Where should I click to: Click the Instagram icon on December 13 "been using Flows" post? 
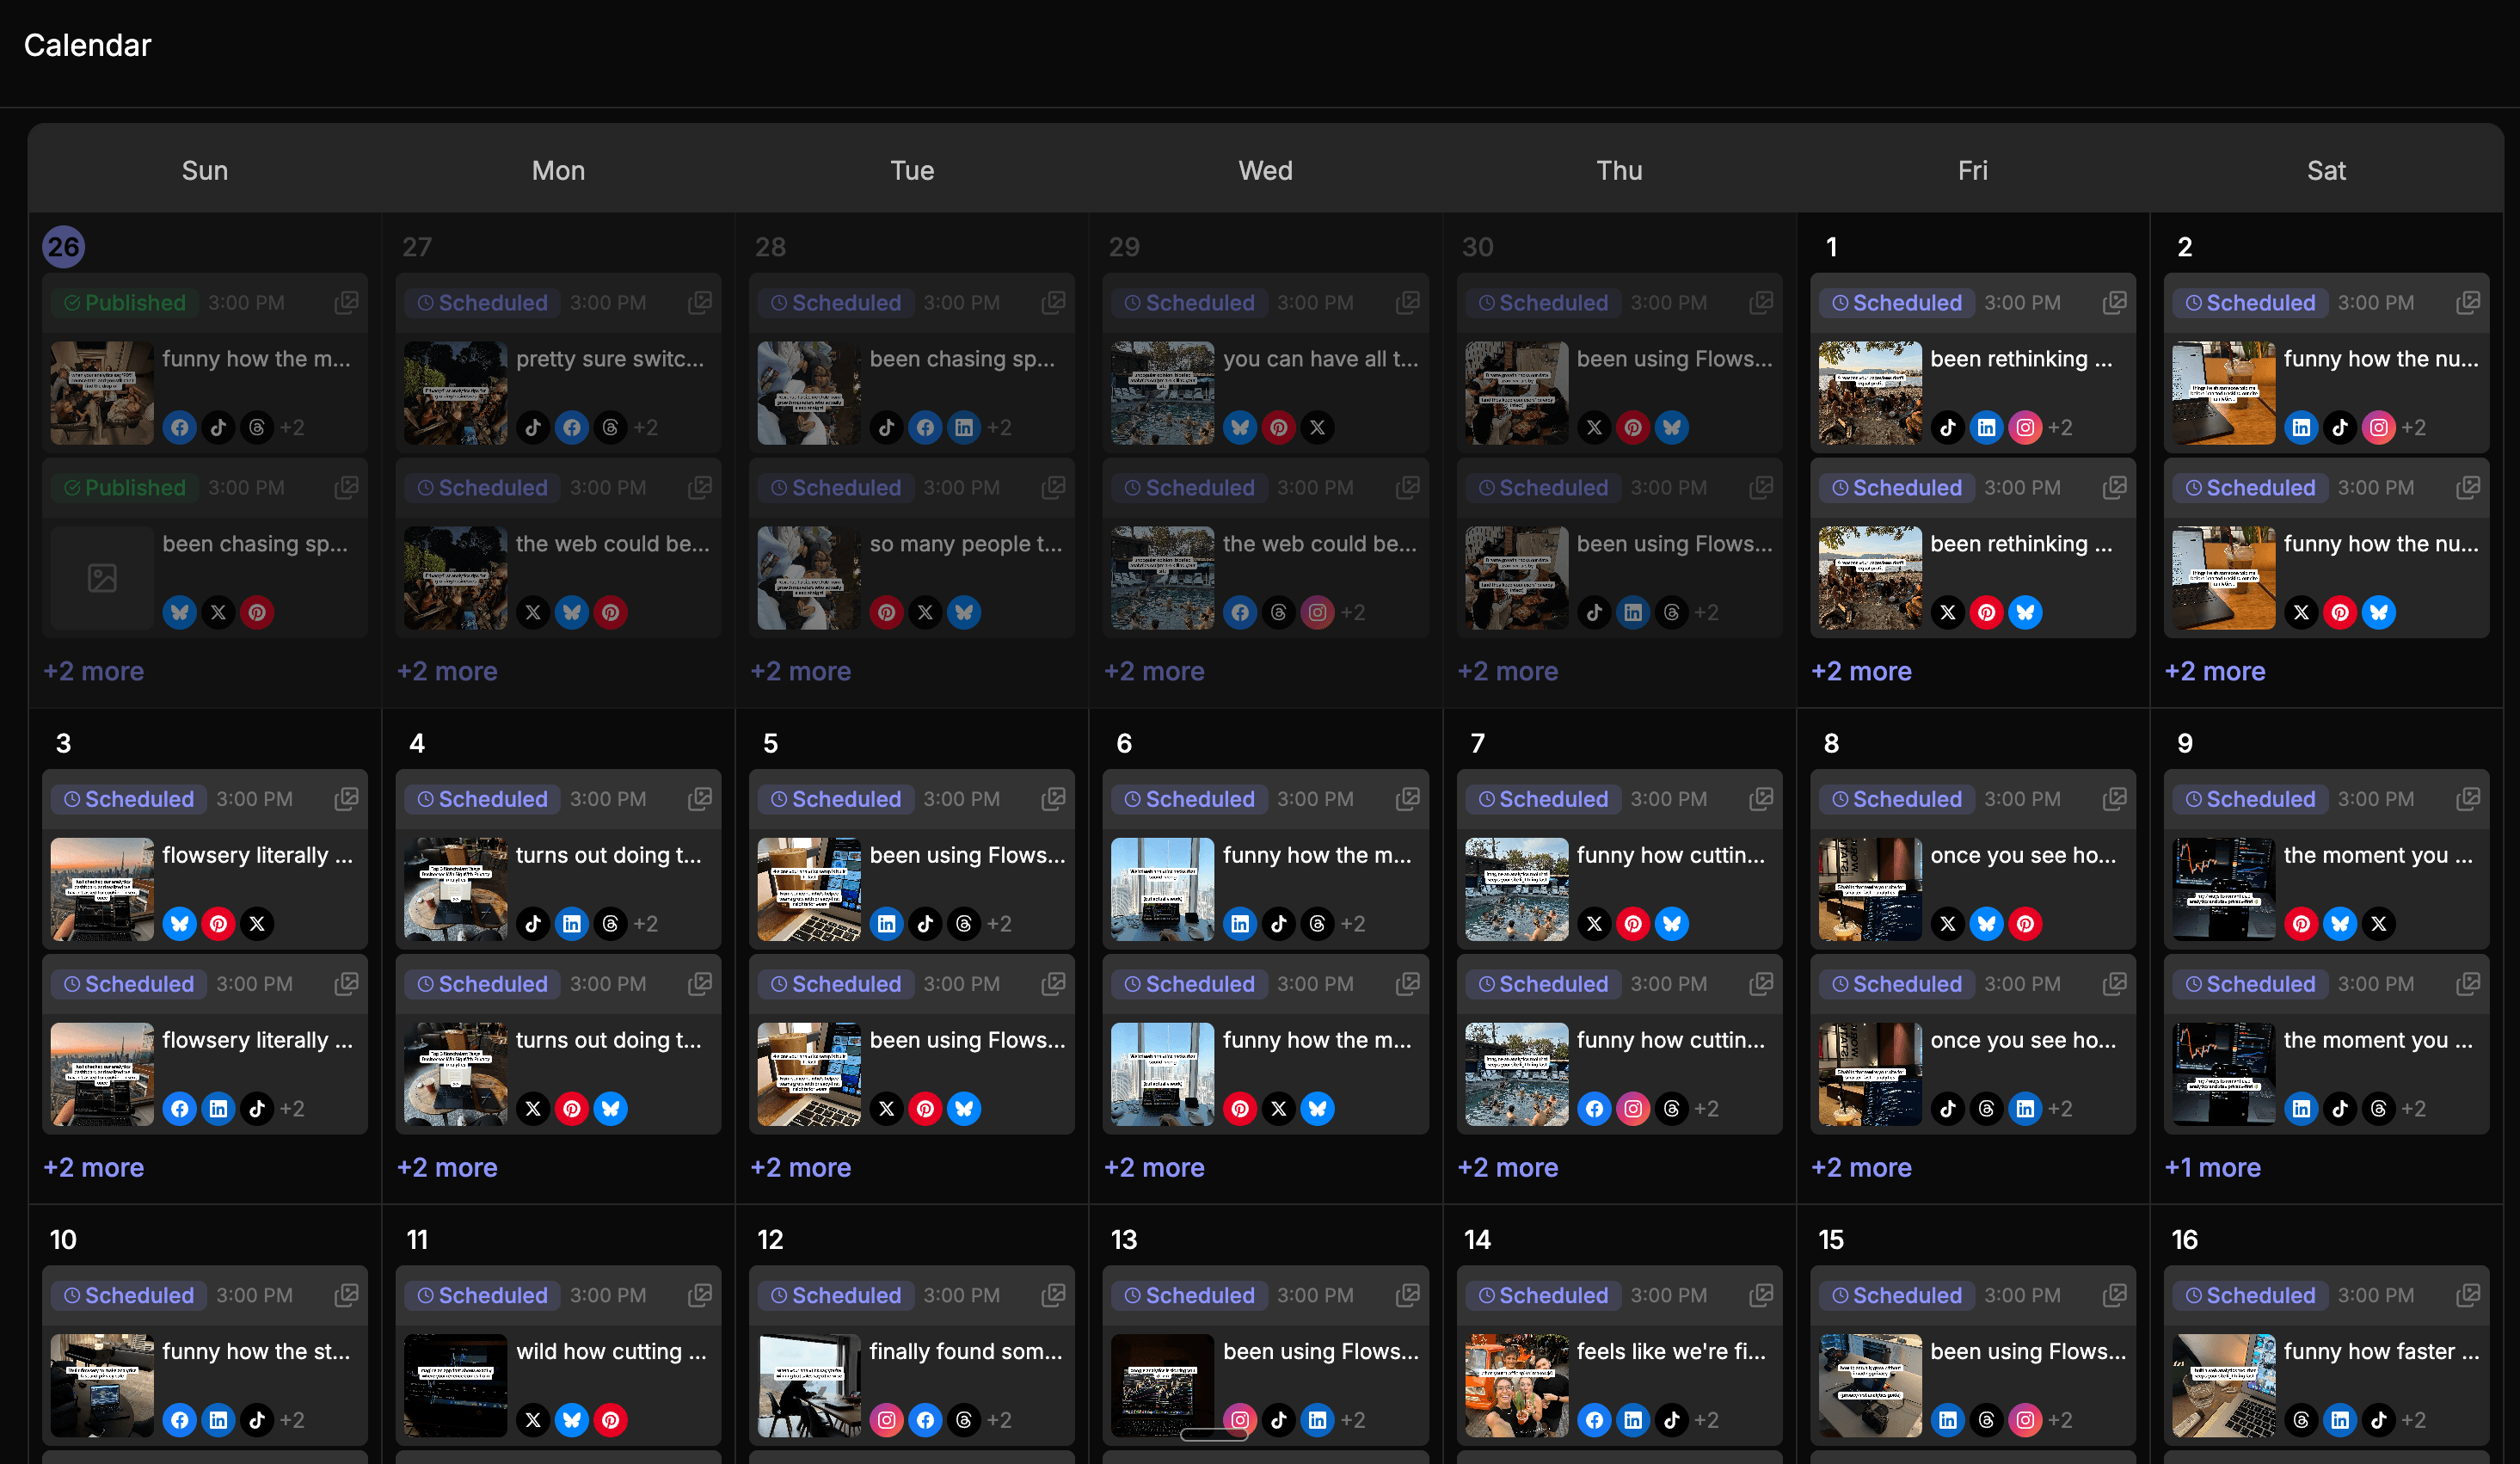click(x=1240, y=1420)
